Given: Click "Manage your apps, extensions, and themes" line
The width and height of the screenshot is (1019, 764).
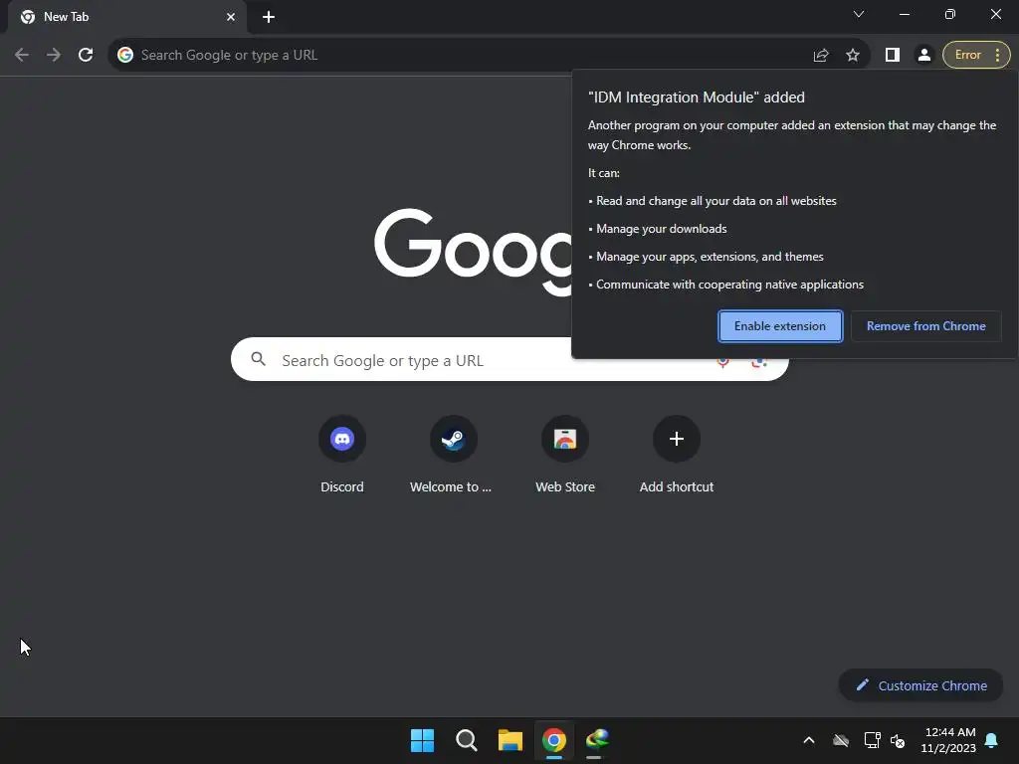Looking at the screenshot, I should 710,257.
